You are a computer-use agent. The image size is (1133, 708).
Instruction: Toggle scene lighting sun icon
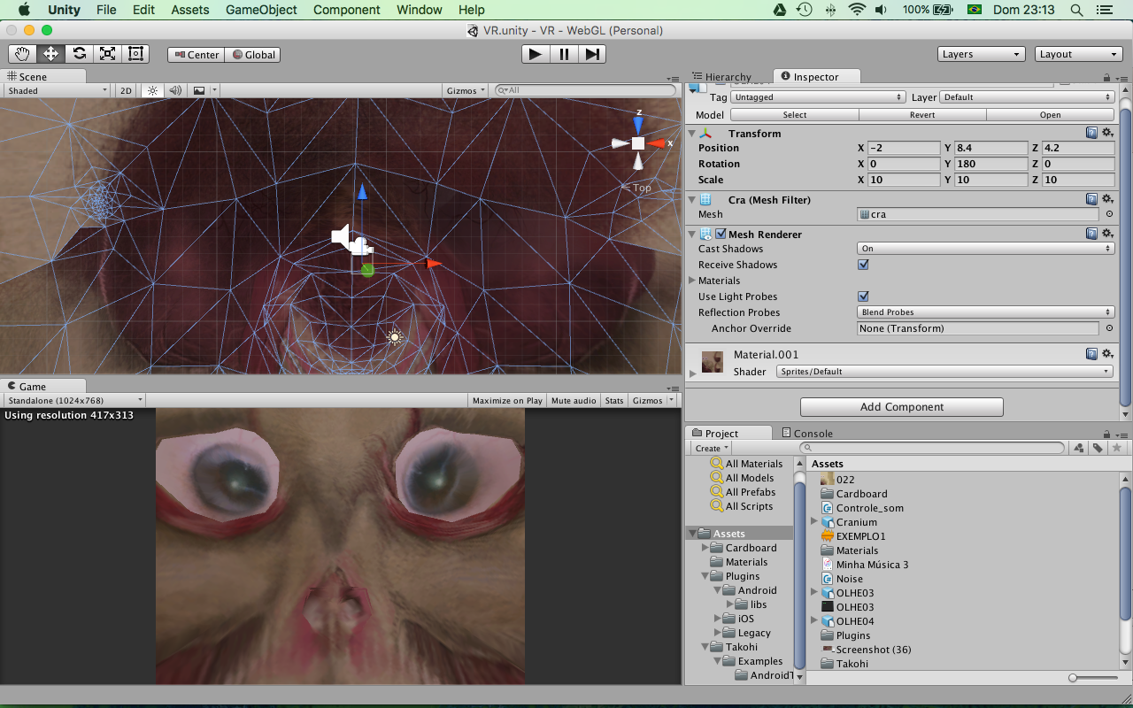click(152, 90)
